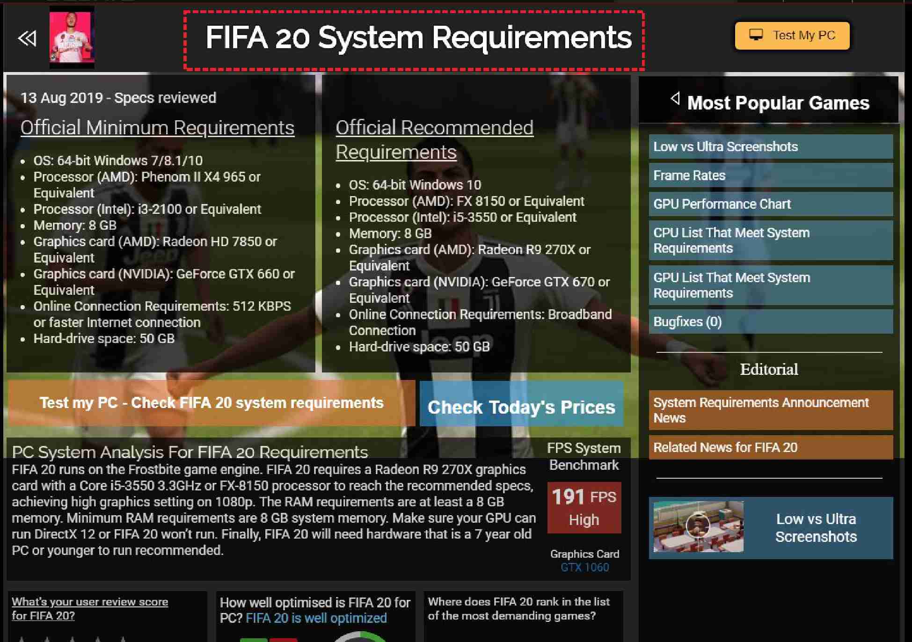Click the double-chevron back arrow icon
The image size is (912, 642).
click(x=27, y=38)
